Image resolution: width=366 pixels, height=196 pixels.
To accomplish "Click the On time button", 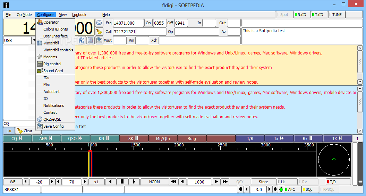I will [x=148, y=23].
